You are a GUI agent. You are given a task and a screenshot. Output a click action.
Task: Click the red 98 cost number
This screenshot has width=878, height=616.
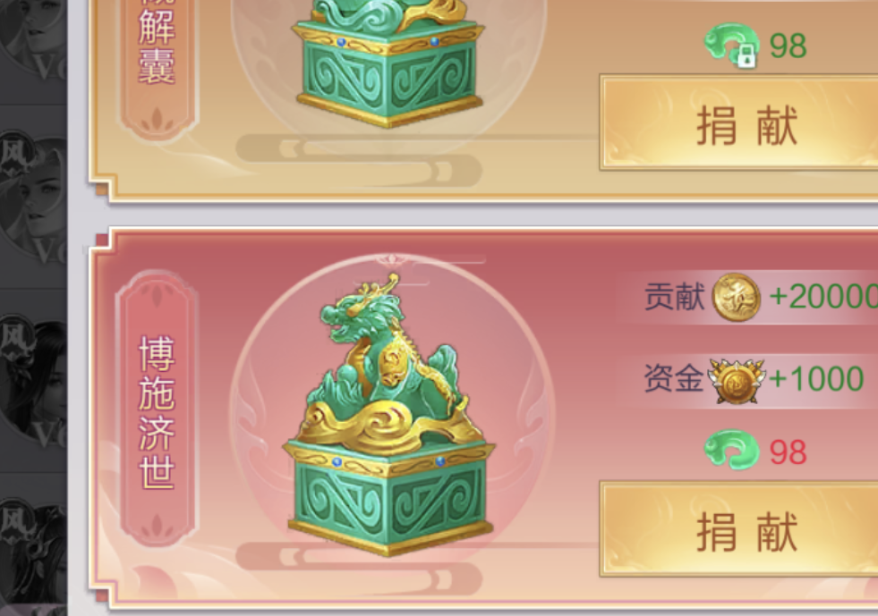coord(788,452)
